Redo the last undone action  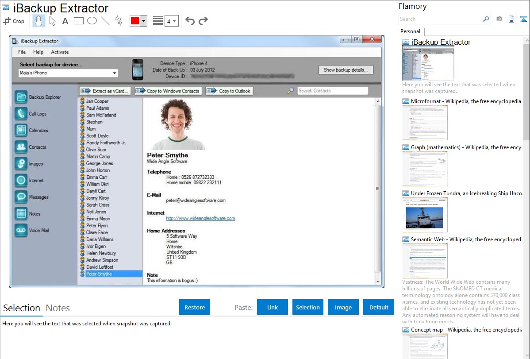coord(203,21)
